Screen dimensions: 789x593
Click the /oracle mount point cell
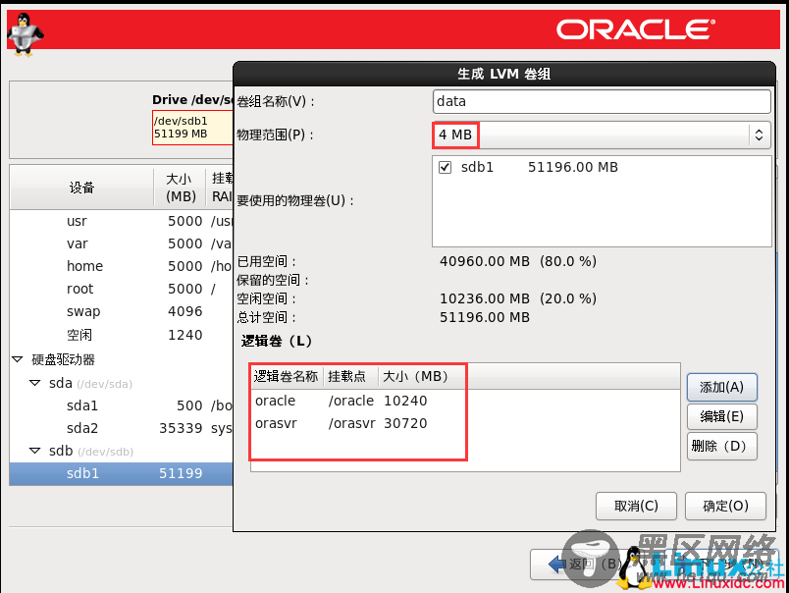tap(351, 401)
